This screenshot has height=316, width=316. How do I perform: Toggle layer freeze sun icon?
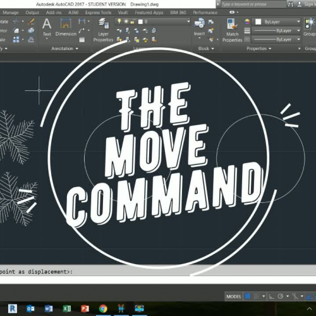pos(126,21)
